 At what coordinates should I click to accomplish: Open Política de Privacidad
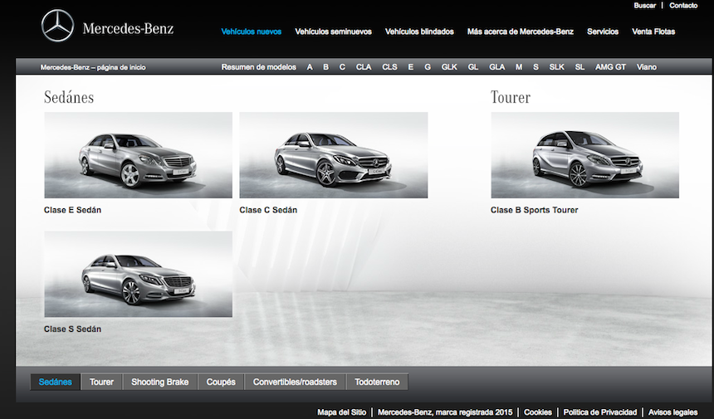600,412
